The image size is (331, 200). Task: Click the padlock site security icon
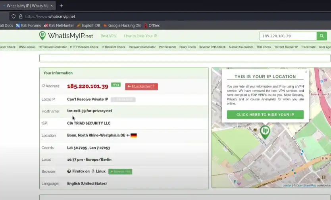21,16
